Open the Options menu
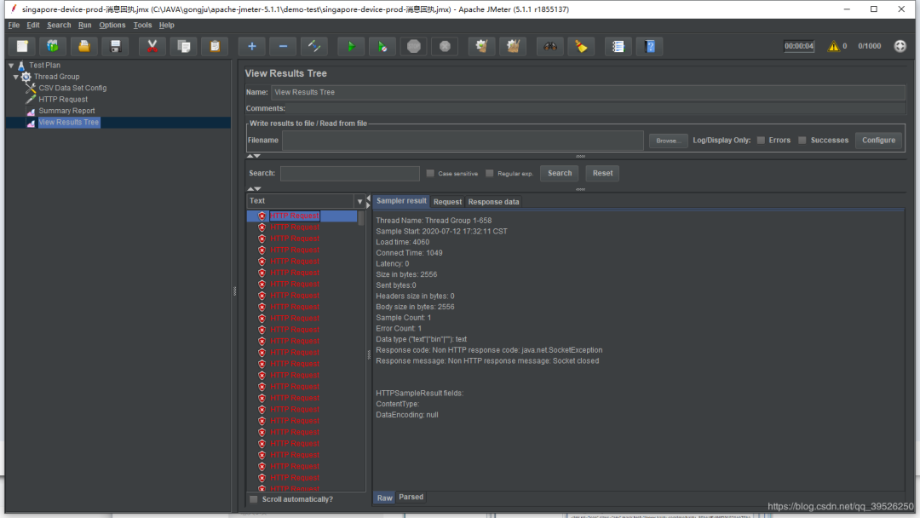The image size is (920, 518). click(x=112, y=26)
